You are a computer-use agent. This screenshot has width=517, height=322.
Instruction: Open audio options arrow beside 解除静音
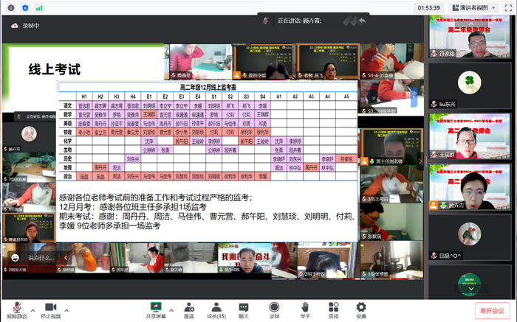pyautogui.click(x=32, y=310)
